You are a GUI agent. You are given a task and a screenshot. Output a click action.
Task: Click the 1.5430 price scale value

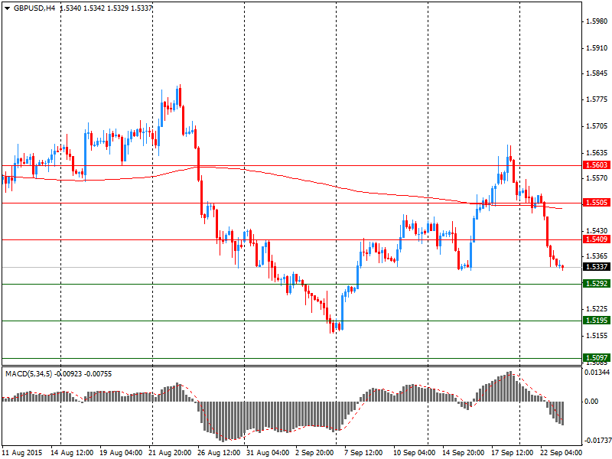coord(597,231)
